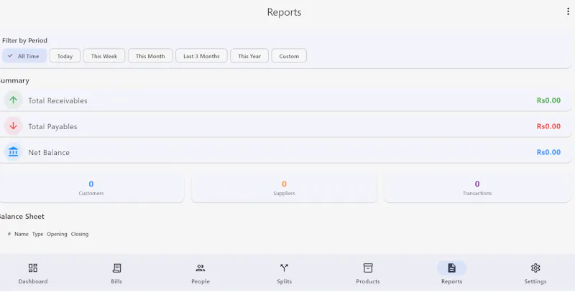This screenshot has width=575, height=292.
Task: Click the Total Receivables Rs0.00 amount
Action: (x=548, y=100)
